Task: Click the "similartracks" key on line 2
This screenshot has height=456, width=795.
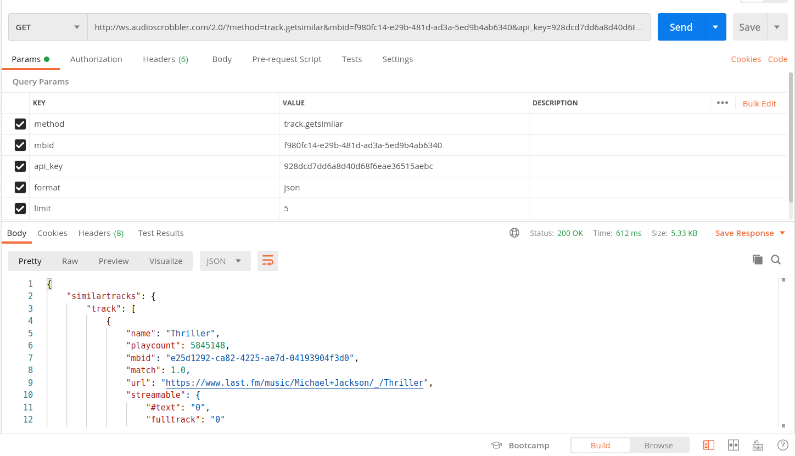Action: click(x=104, y=296)
